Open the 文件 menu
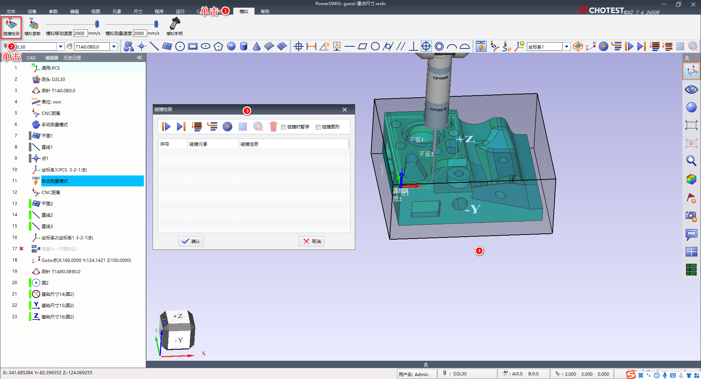The width and height of the screenshot is (701, 379). point(11,12)
